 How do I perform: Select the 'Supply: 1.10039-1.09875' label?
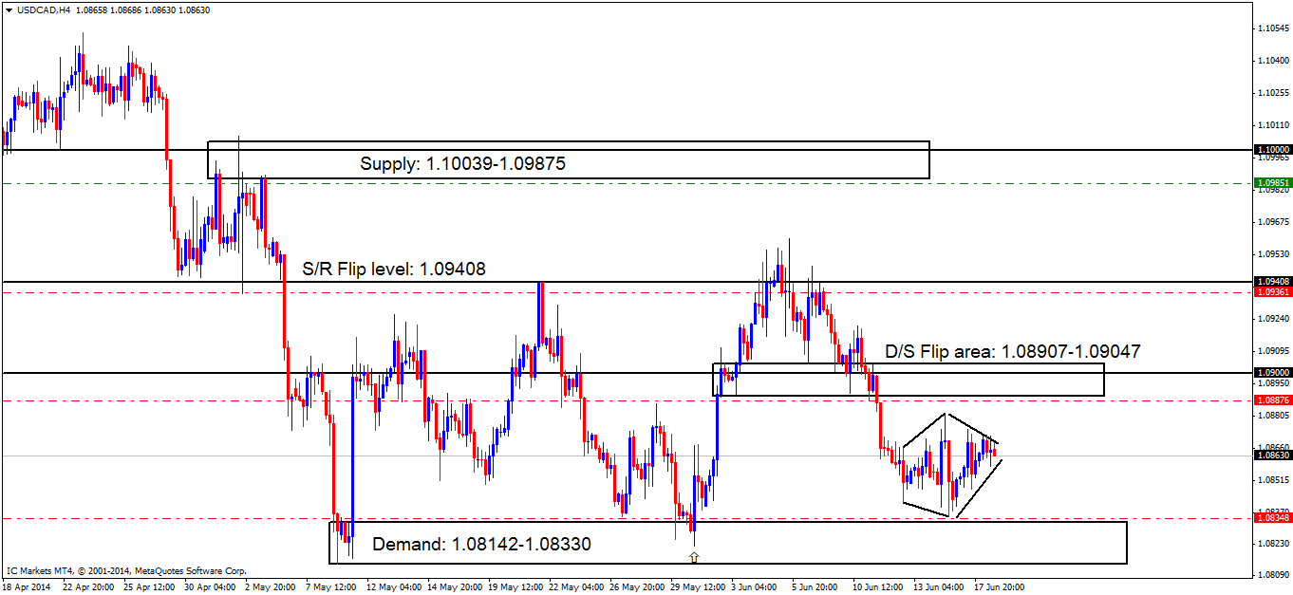click(x=463, y=164)
